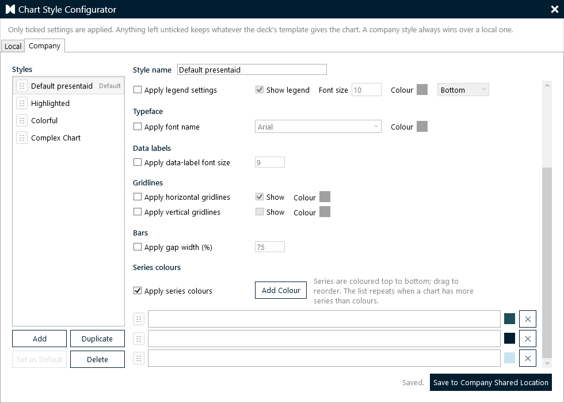Remove the first series colour row

(528, 319)
